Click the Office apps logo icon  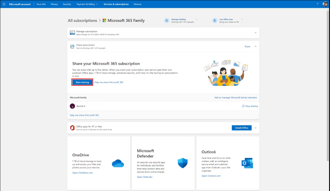click(x=72, y=128)
